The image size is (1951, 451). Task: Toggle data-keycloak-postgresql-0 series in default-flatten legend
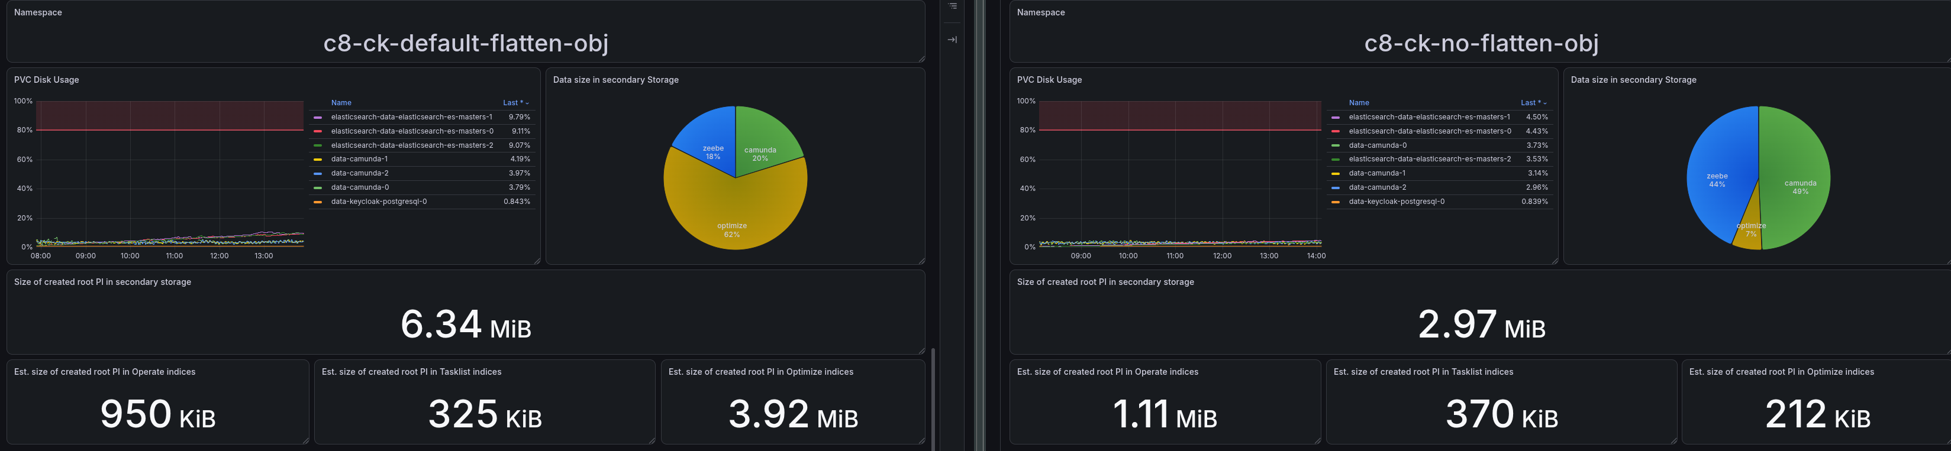point(379,202)
